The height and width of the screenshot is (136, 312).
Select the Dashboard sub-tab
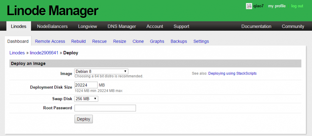point(18,41)
